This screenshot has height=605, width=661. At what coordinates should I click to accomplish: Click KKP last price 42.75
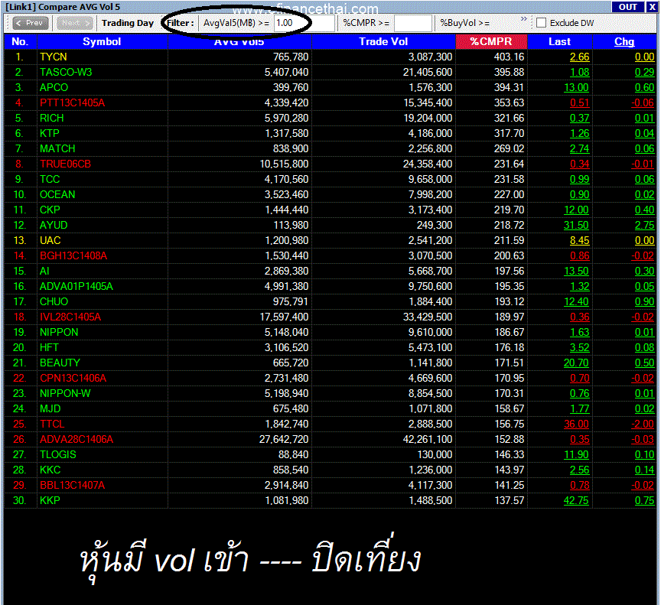tap(576, 501)
